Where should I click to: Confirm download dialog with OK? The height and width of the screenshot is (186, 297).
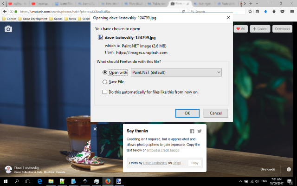pos(187,113)
